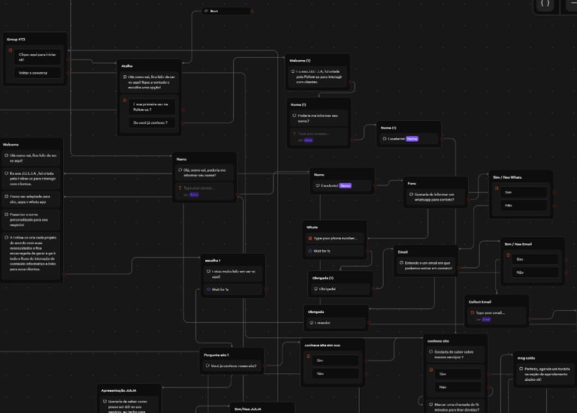Choose 'Não' in Sim / Nao Email
Viewport: 577px width, 413px height.
tap(536, 273)
